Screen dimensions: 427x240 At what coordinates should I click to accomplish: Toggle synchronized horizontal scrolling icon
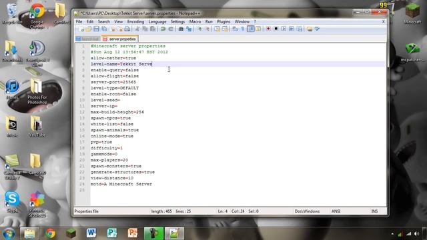click(x=225, y=29)
